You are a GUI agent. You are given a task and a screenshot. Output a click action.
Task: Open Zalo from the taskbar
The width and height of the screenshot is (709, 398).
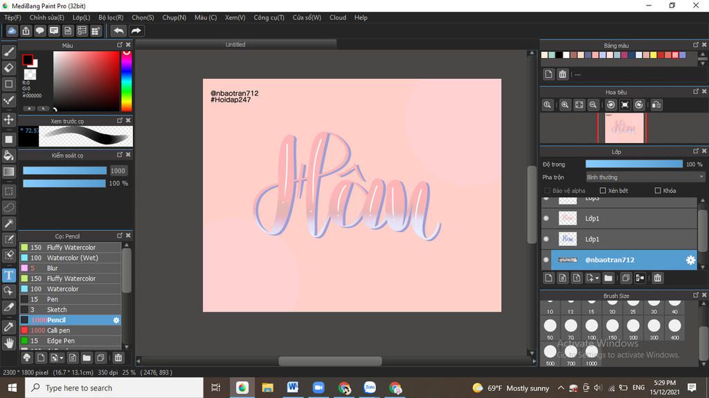point(370,388)
